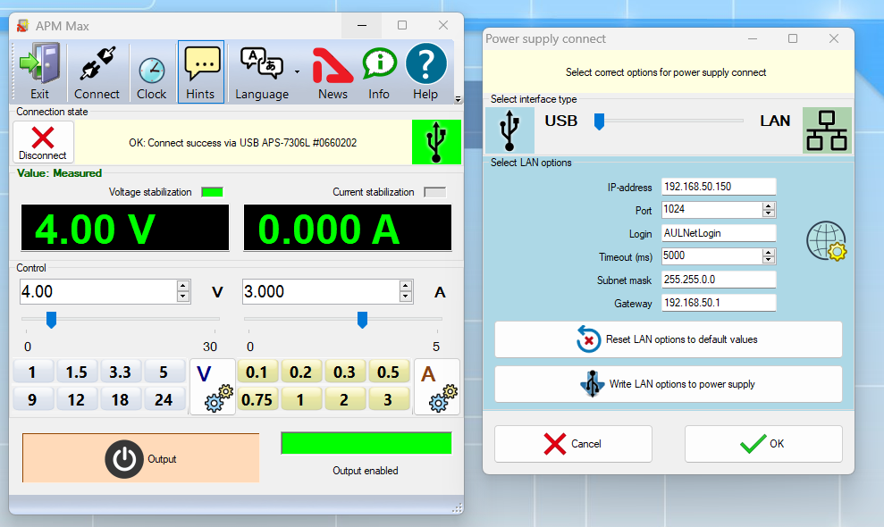
Task: Expand the Language dropdown arrow
Action: [297, 72]
